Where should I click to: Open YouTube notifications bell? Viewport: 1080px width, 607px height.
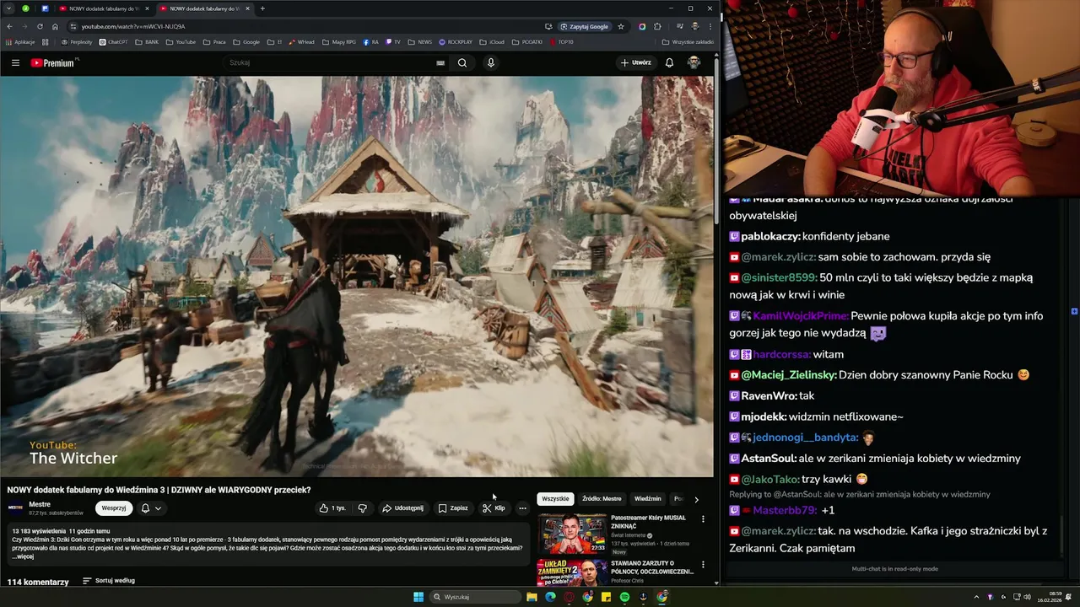pos(669,62)
